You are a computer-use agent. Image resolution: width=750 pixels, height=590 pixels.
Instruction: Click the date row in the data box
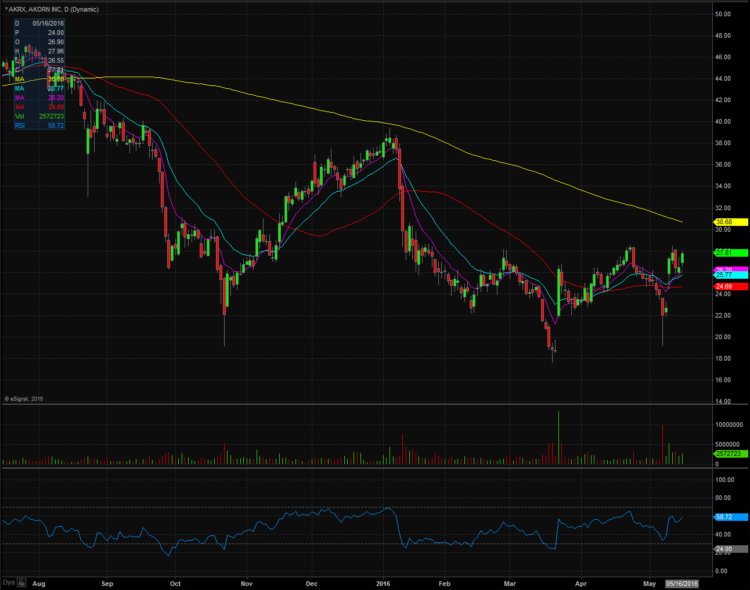(39, 23)
